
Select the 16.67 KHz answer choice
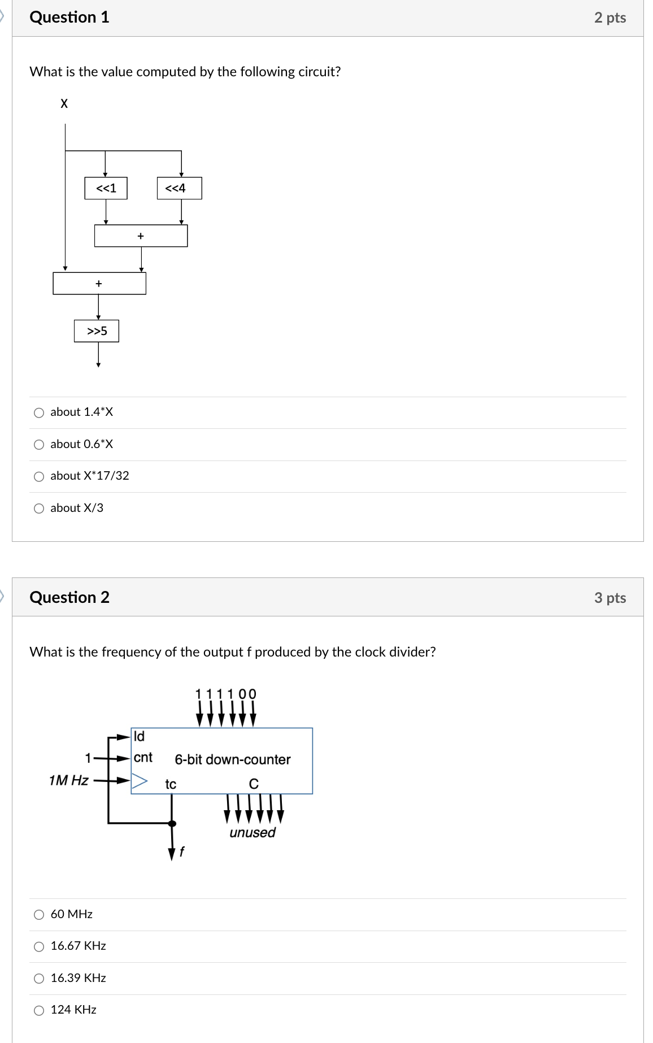[38, 946]
